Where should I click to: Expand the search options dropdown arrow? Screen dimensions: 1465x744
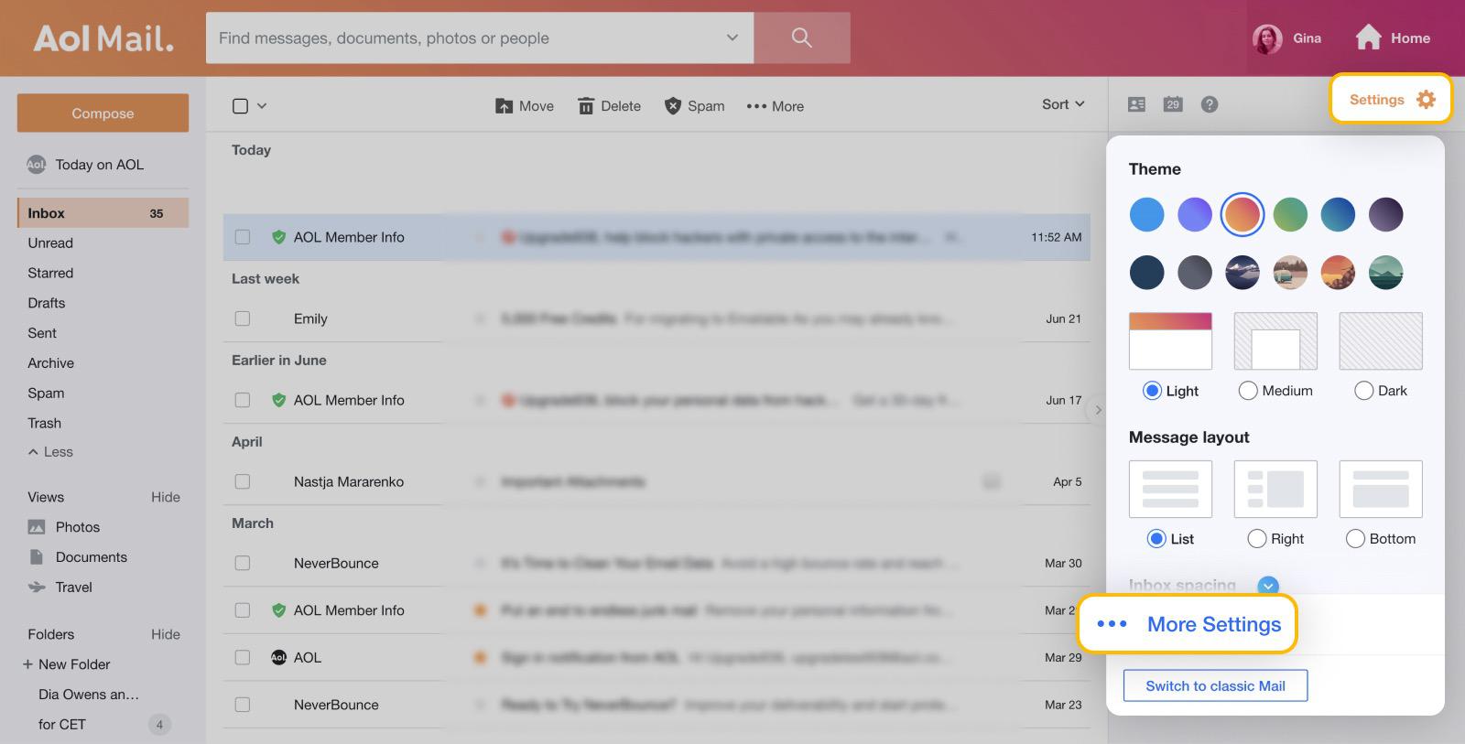tap(732, 38)
